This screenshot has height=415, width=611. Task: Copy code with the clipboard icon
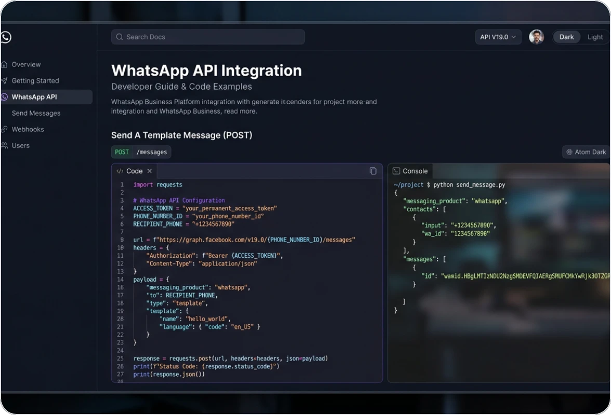click(x=373, y=171)
